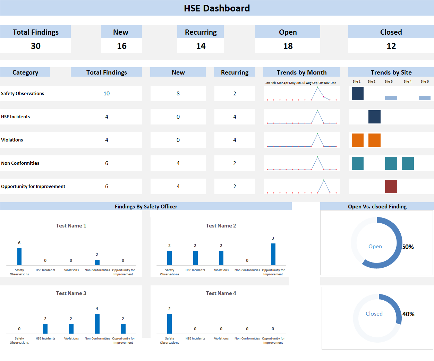Select the HSE Incidents category row label
The image size is (434, 361).
click(x=16, y=117)
